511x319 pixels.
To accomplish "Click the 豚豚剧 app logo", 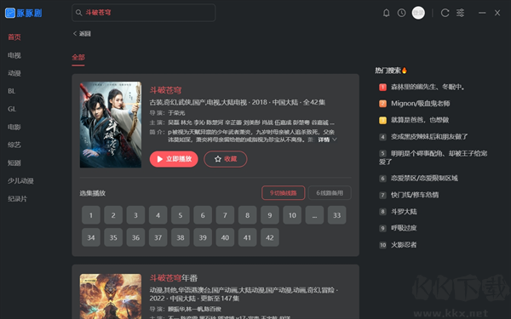I will click(24, 13).
